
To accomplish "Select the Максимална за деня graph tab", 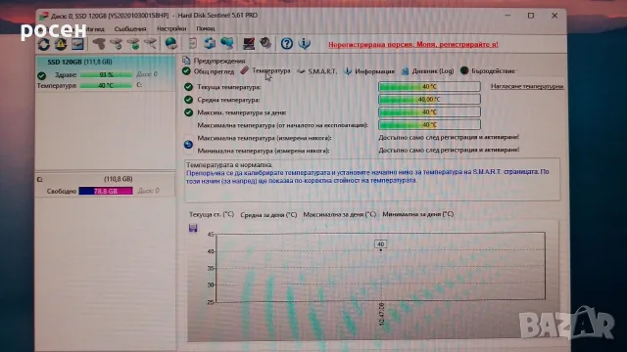I will pyautogui.click(x=340, y=214).
